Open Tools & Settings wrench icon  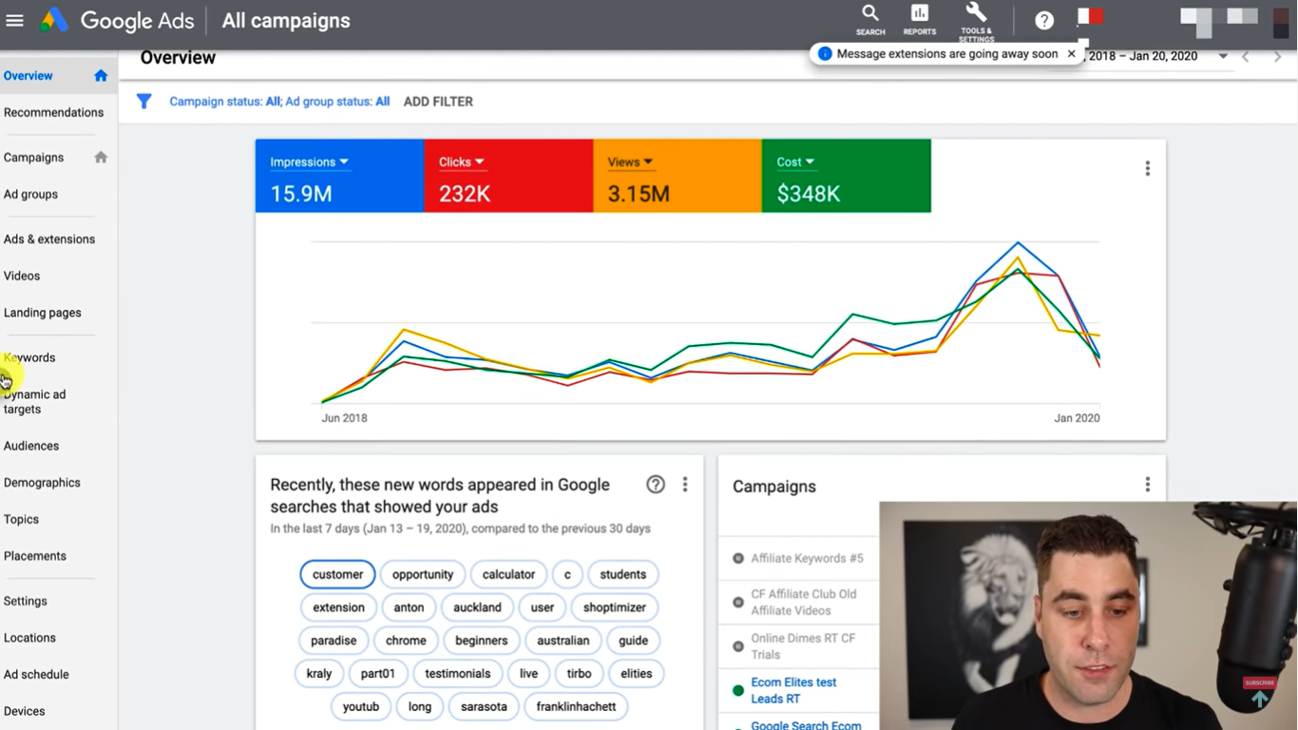(x=976, y=21)
